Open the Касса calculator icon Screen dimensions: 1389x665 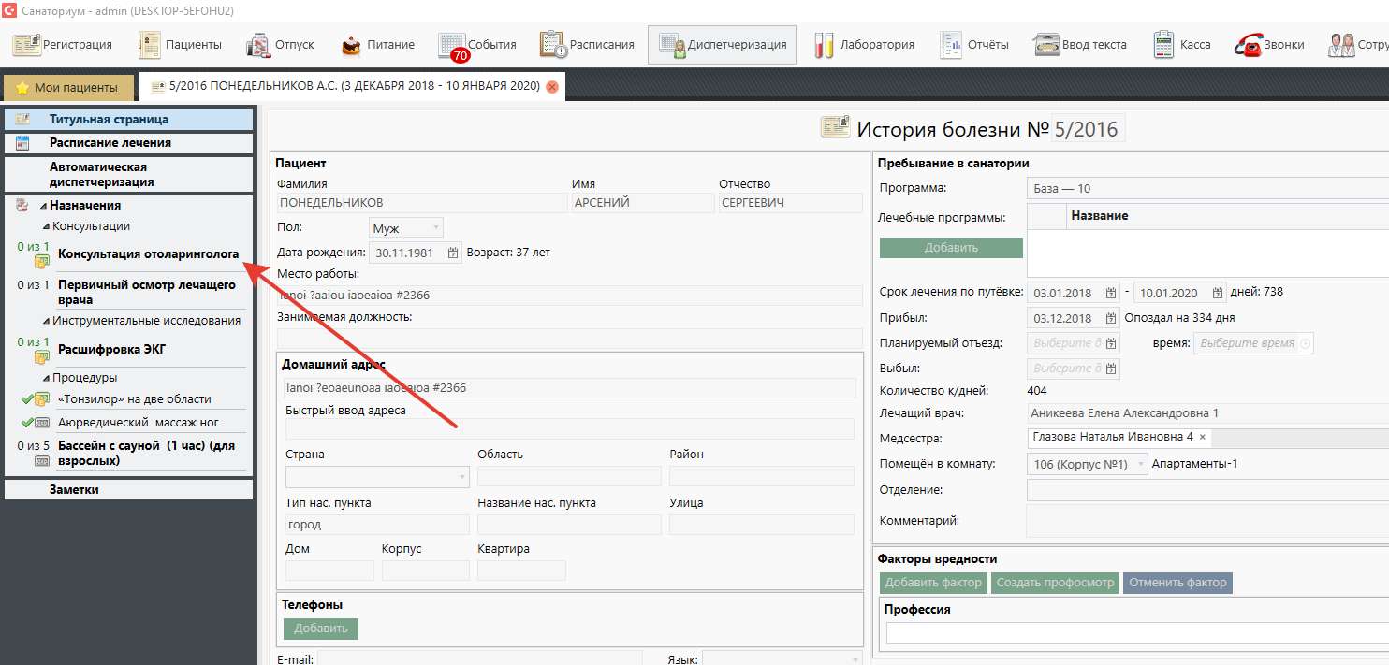(x=1163, y=45)
